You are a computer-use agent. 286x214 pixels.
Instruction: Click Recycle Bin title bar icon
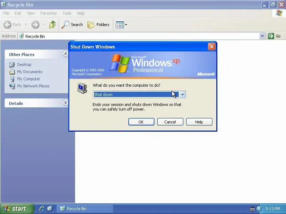3,4
